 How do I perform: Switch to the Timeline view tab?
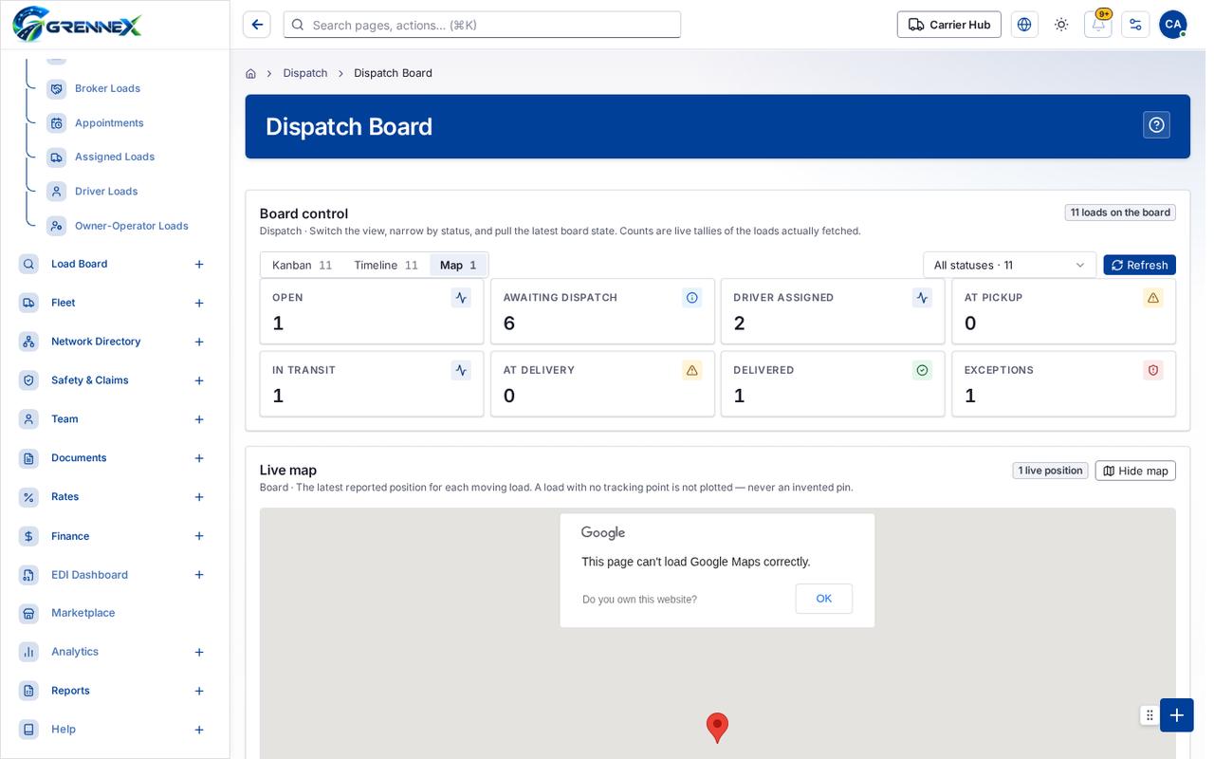(386, 265)
